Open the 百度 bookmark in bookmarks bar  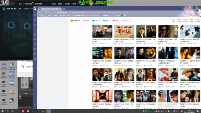52,16
